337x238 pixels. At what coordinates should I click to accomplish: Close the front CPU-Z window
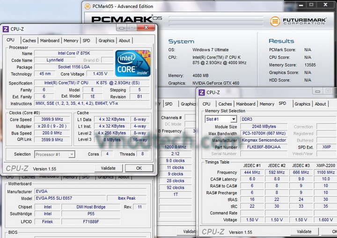(146, 27)
